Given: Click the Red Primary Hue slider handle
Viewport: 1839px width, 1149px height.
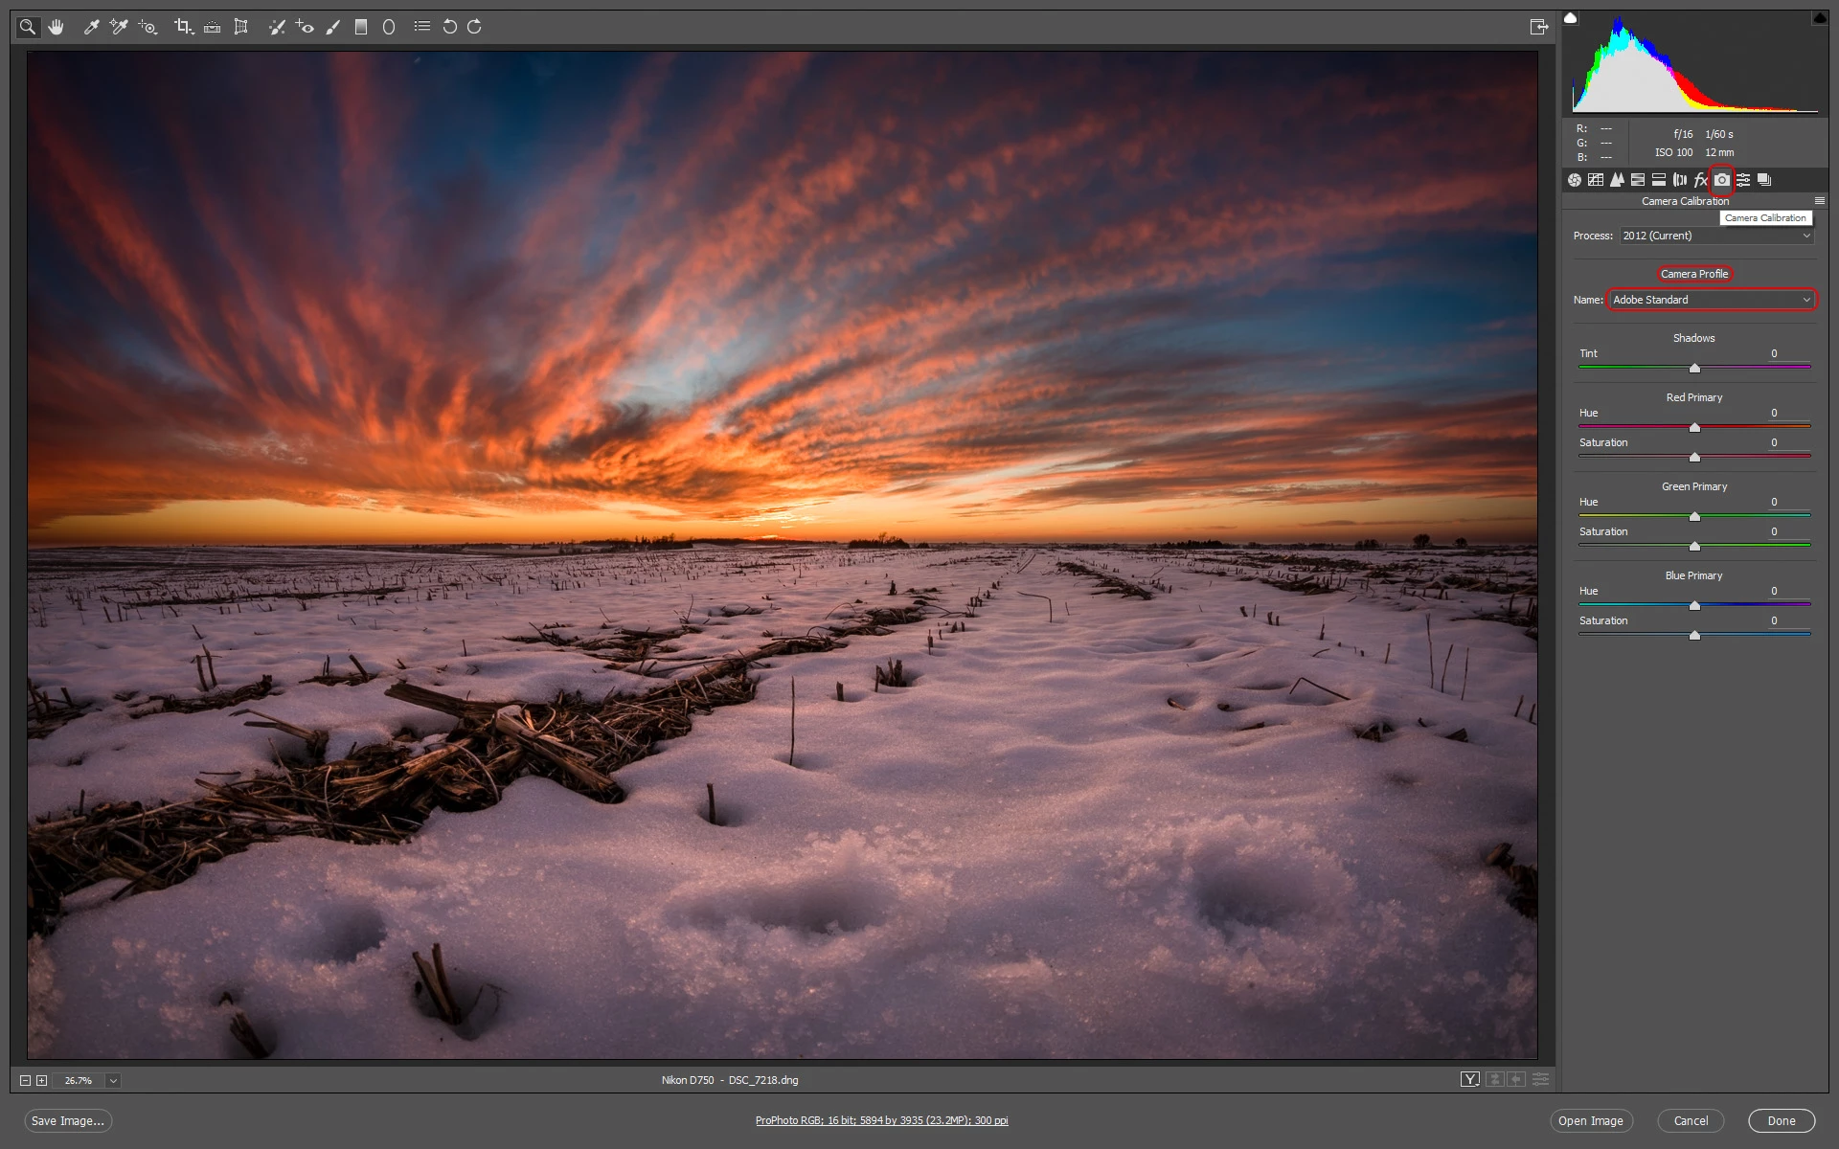Looking at the screenshot, I should 1694,427.
